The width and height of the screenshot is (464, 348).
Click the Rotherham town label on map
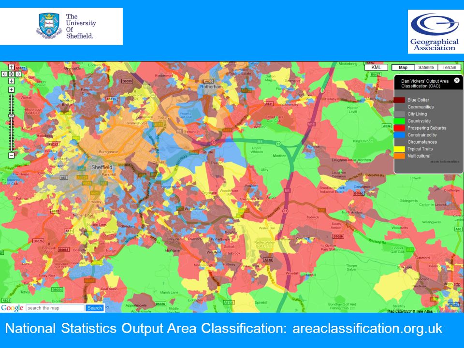(x=211, y=87)
